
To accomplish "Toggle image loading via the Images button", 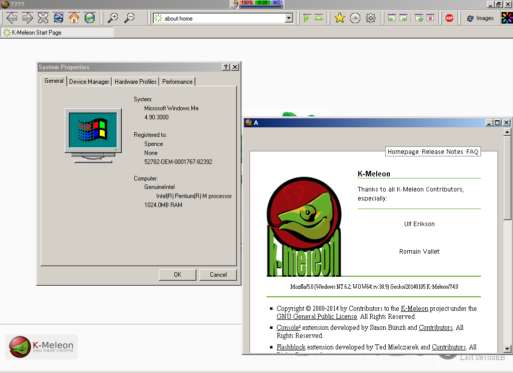I will [479, 18].
